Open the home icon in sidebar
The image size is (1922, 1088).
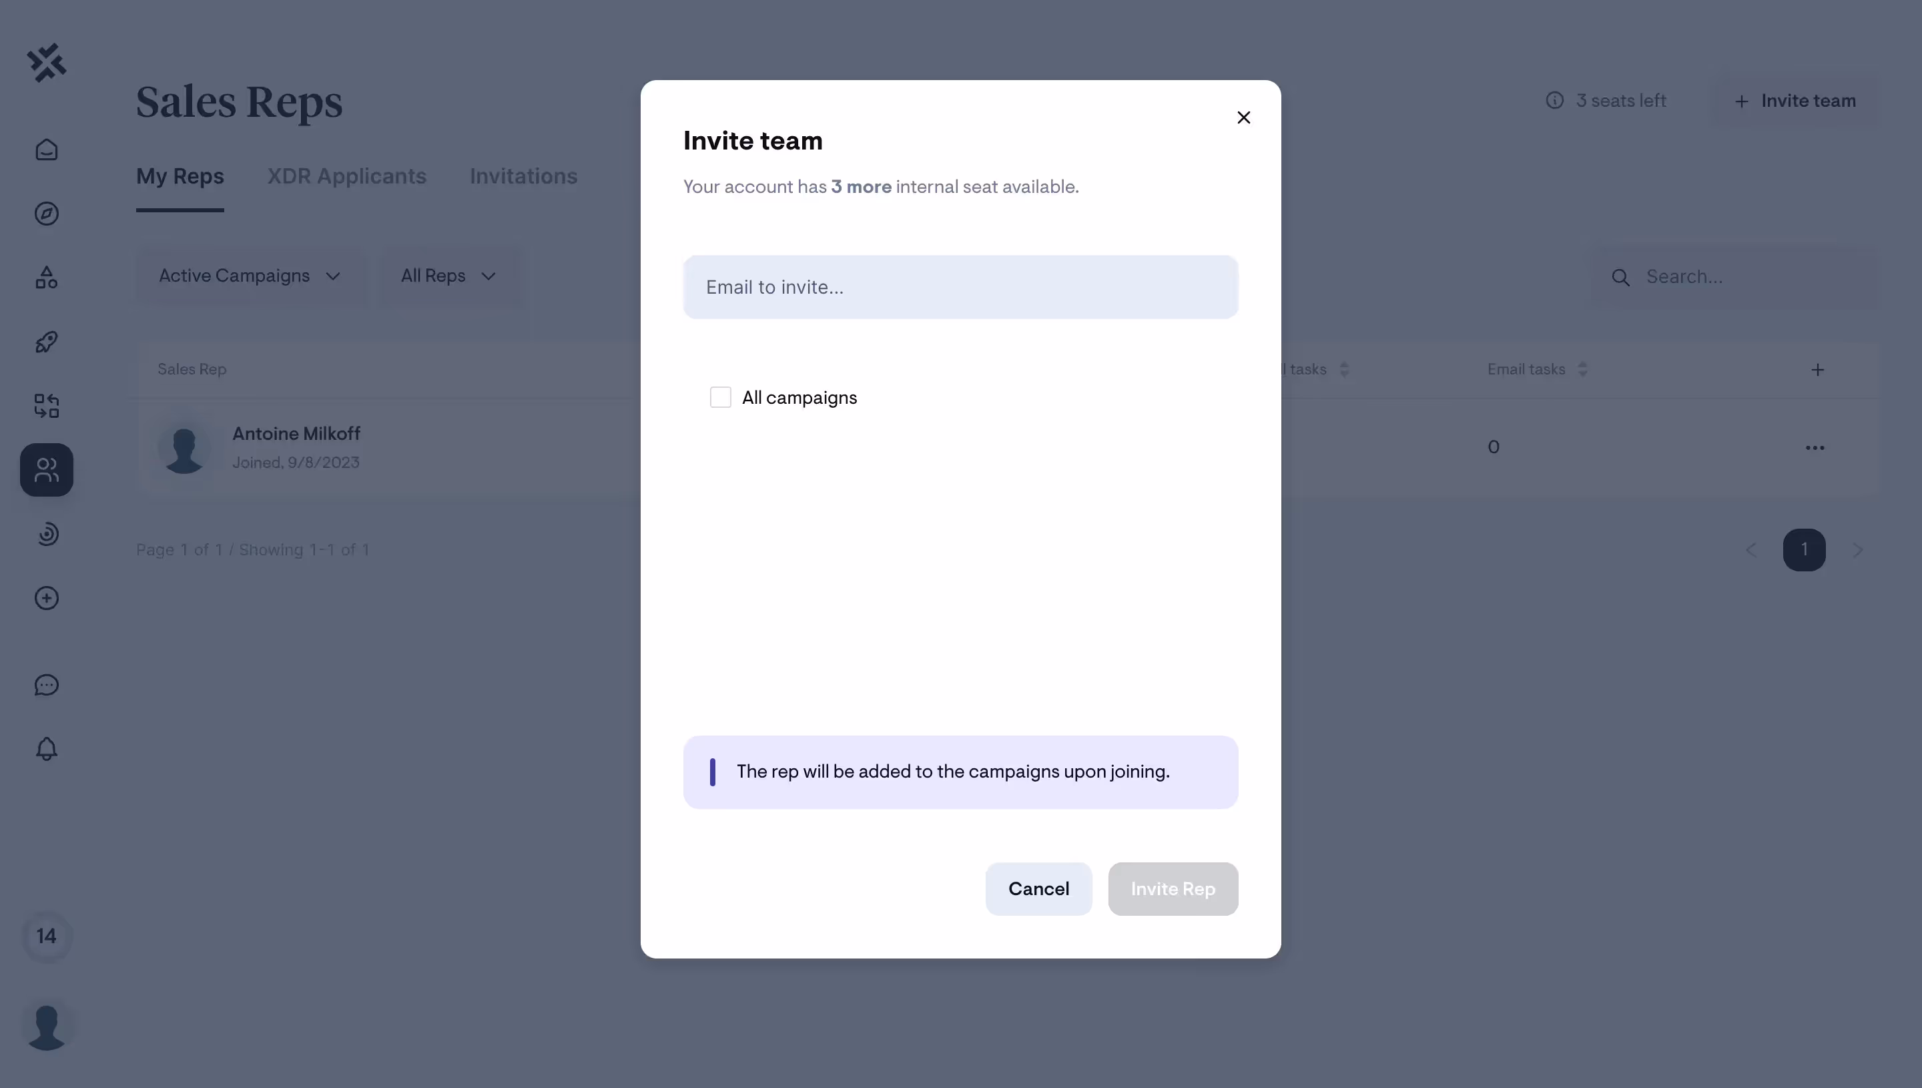46,150
